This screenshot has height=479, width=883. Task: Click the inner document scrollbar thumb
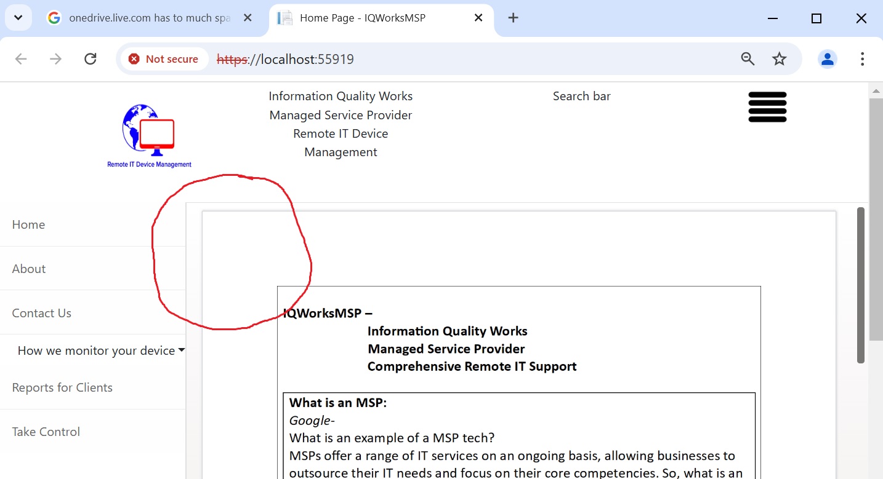coord(861,285)
